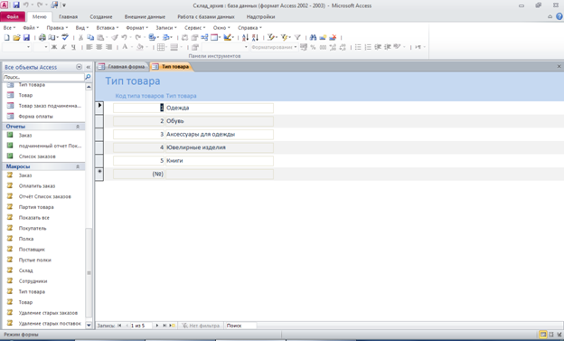This screenshot has width=564, height=341.
Task: Select the Пустые полки macro
Action: click(35, 260)
